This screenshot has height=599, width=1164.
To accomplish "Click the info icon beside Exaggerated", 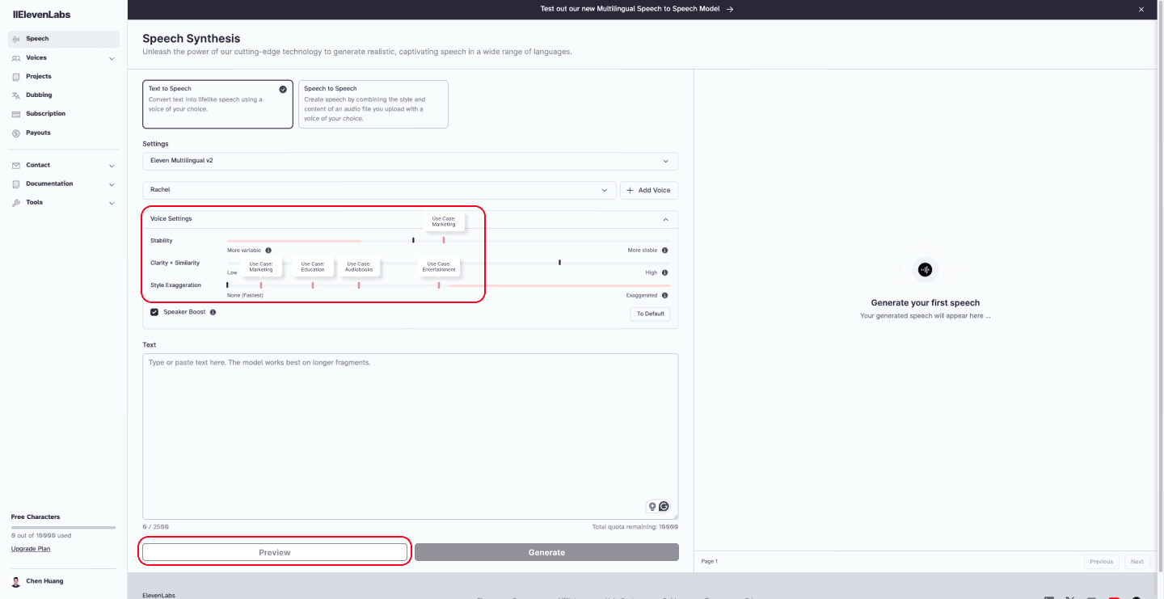I will coord(665,296).
